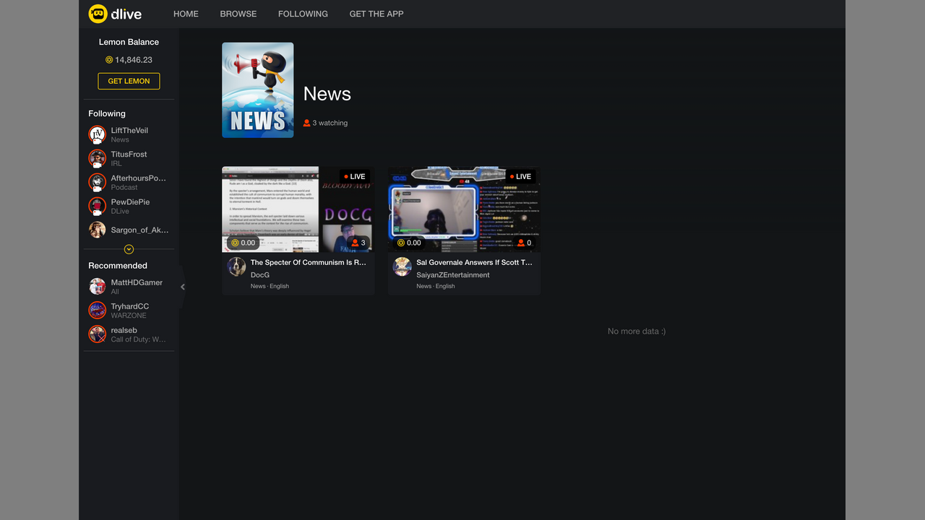Collapse the left sidebar with arrow handle

click(182, 287)
